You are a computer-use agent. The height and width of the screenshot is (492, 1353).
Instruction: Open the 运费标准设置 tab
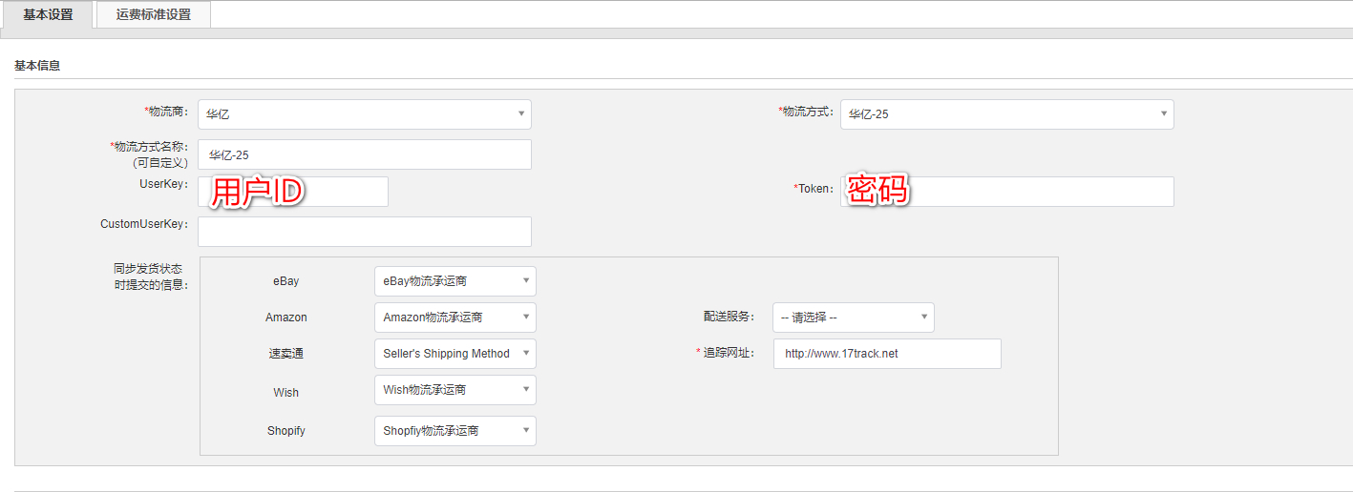pyautogui.click(x=153, y=14)
